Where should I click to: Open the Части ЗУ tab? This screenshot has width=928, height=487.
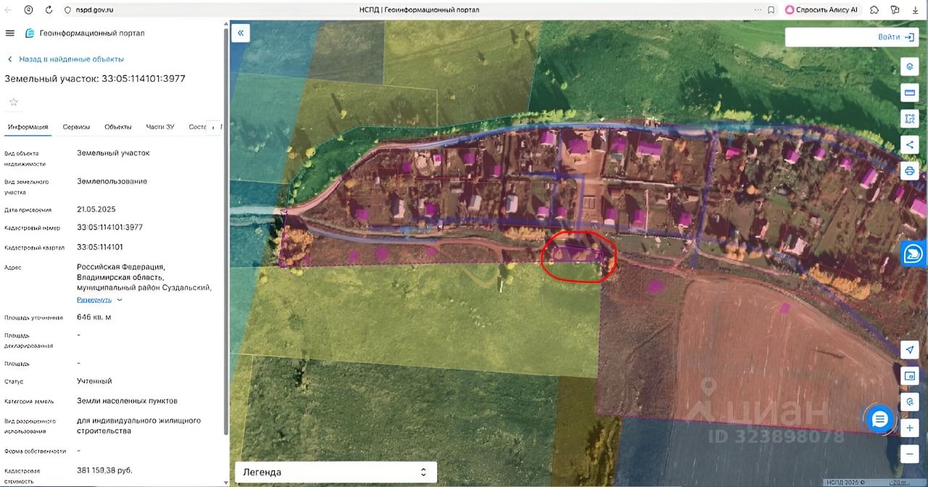159,127
